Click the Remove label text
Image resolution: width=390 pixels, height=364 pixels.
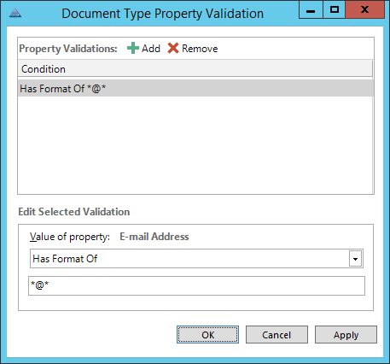pos(200,49)
